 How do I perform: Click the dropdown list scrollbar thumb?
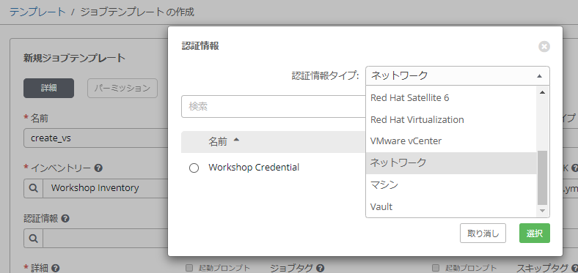(542, 178)
